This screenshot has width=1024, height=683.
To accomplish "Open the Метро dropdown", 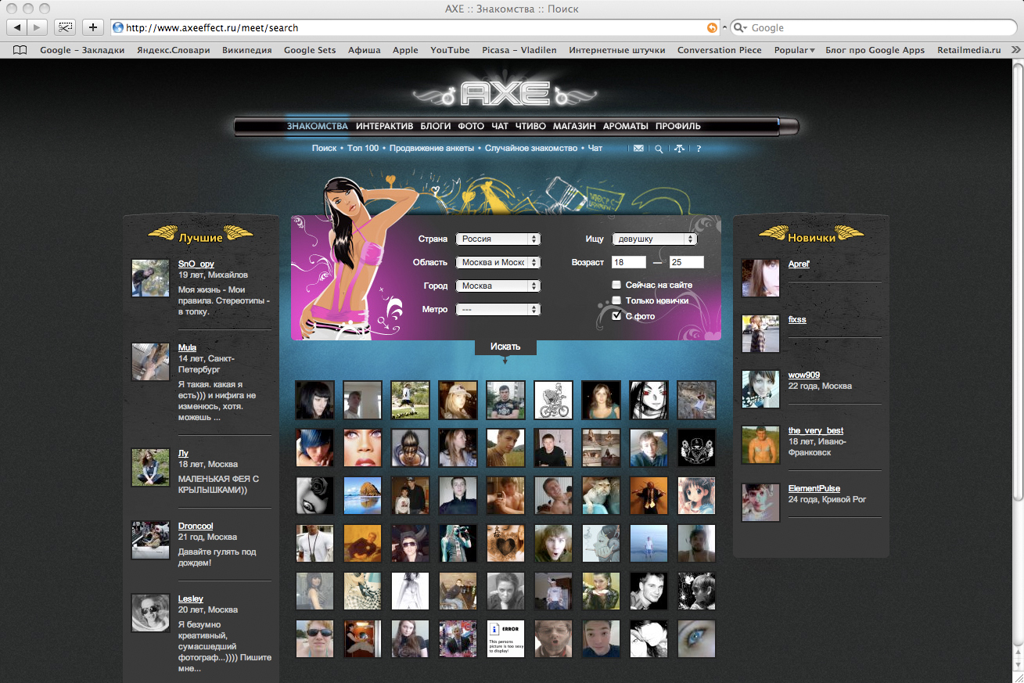I will click(498, 310).
